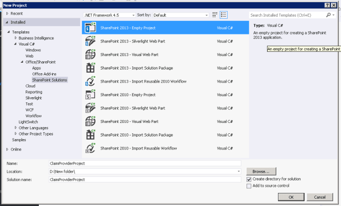Screen dimensions: 341x206
Task: Click the SharePoint 2010 Import Solution Package icon
Action: 90,135
